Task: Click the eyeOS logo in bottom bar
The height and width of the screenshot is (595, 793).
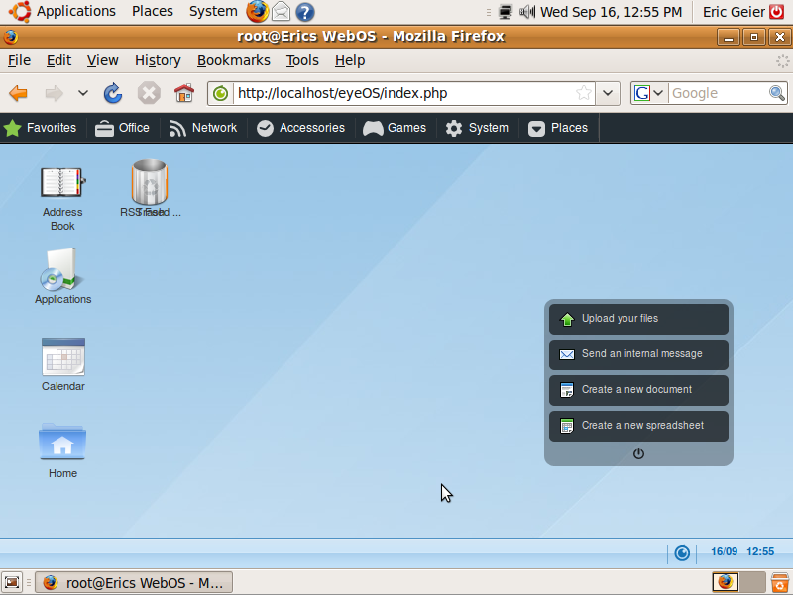Action: 682,553
